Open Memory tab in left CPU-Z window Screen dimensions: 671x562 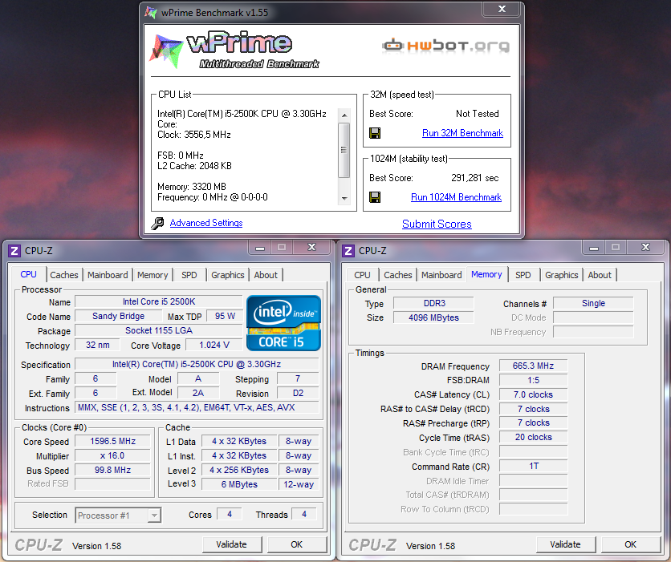tap(152, 275)
